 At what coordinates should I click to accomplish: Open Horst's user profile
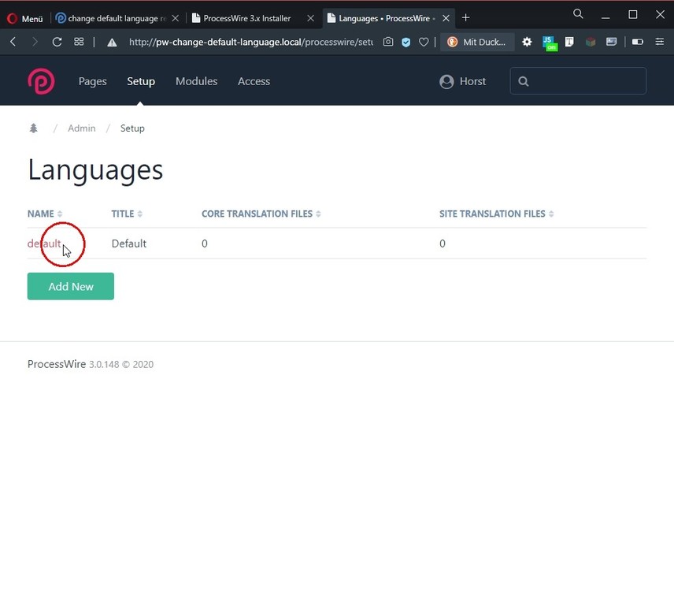pos(462,81)
